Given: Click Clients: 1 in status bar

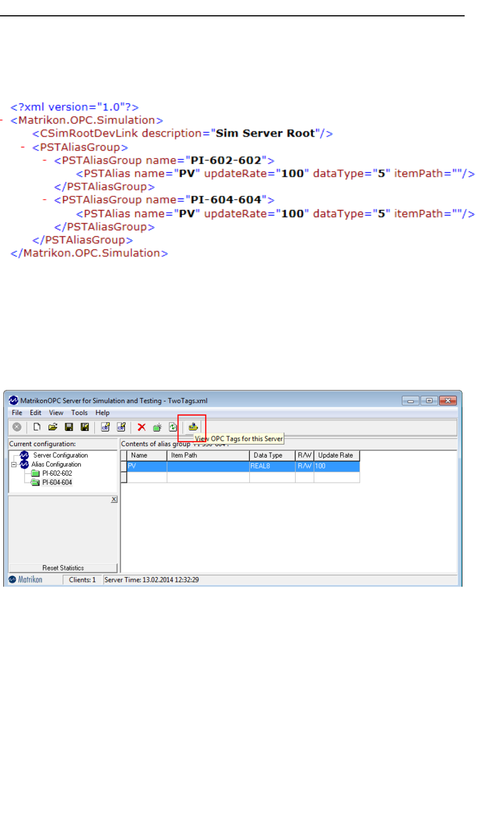Looking at the screenshot, I should [82, 580].
